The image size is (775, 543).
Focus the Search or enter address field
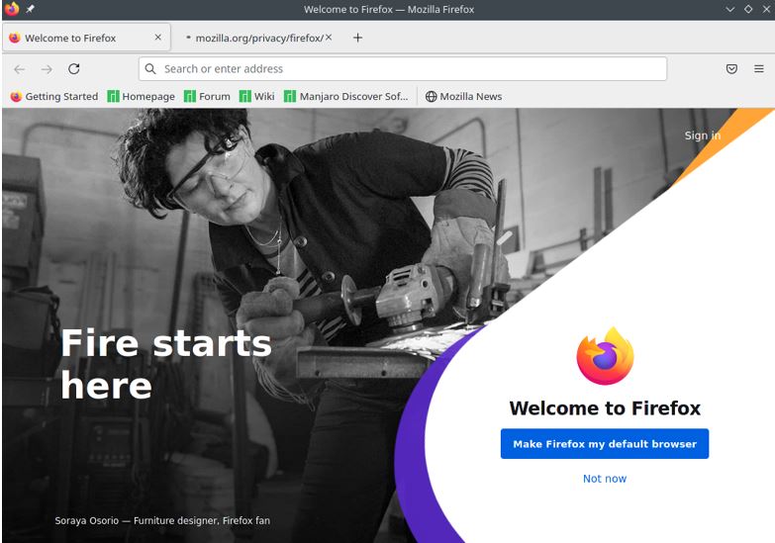coord(403,68)
